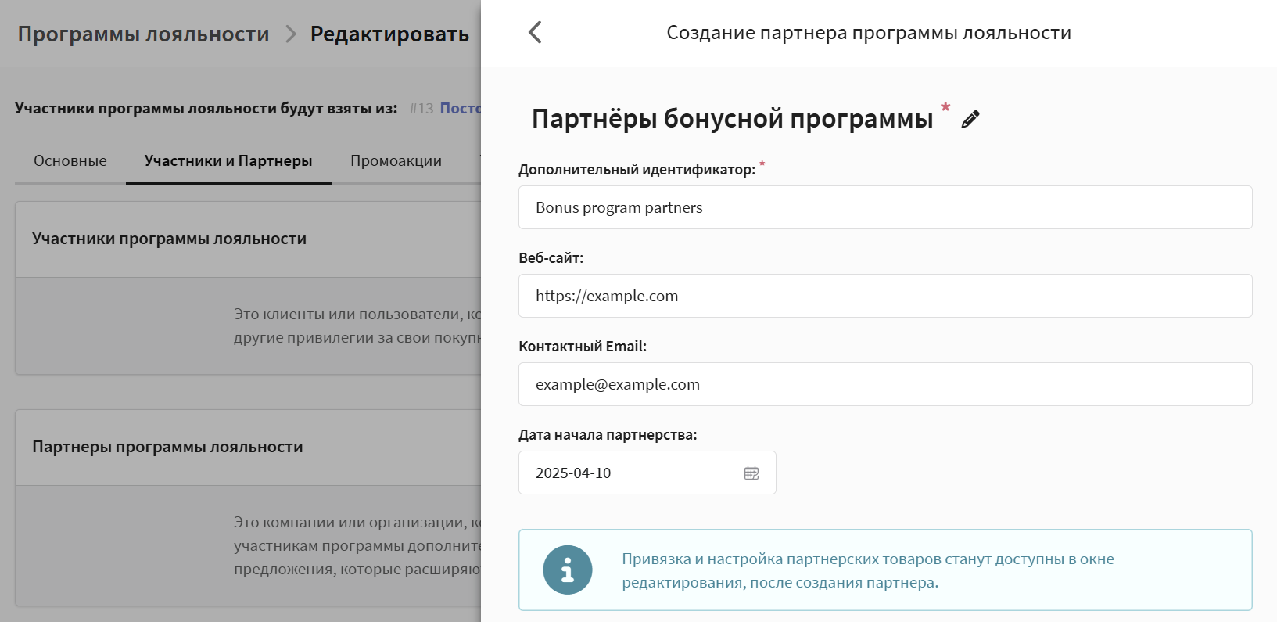This screenshot has width=1277, height=622.
Task: Click the back arrow in panel header
Action: (535, 32)
